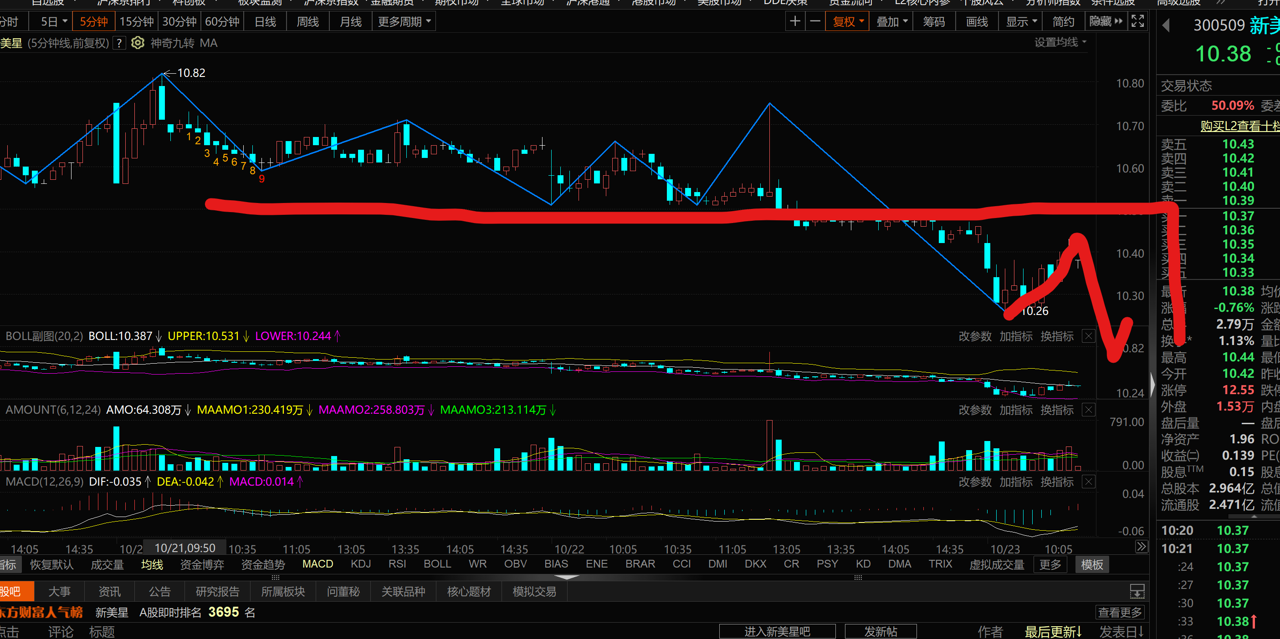Click the download icon in the forum bar

pos(1137,591)
